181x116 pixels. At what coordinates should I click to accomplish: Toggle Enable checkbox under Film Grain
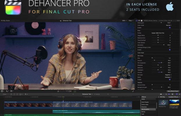(x=170, y=79)
